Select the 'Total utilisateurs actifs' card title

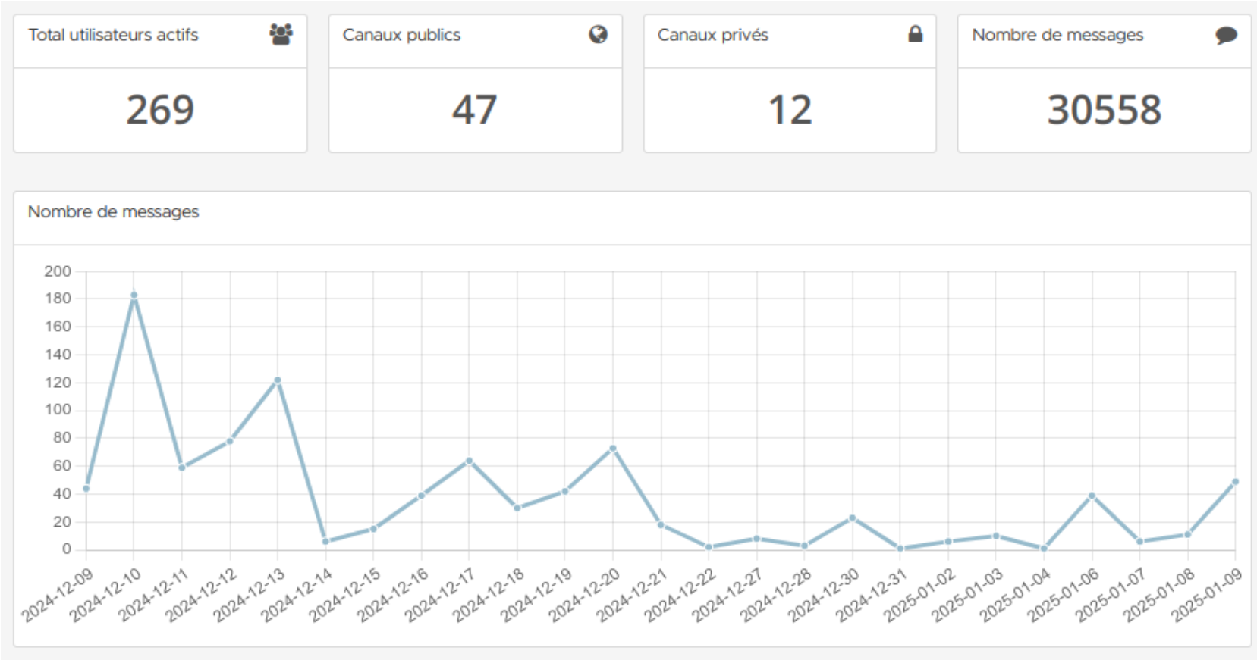113,35
